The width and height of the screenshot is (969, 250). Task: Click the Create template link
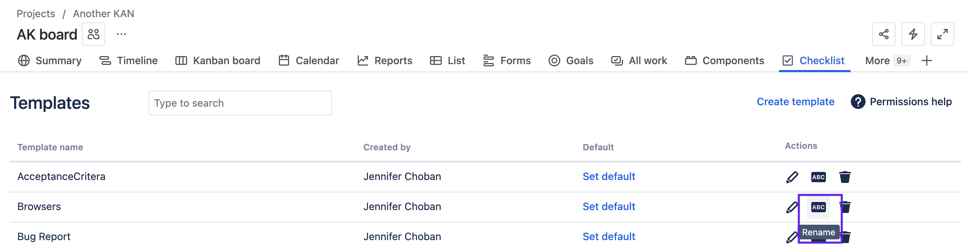point(795,102)
